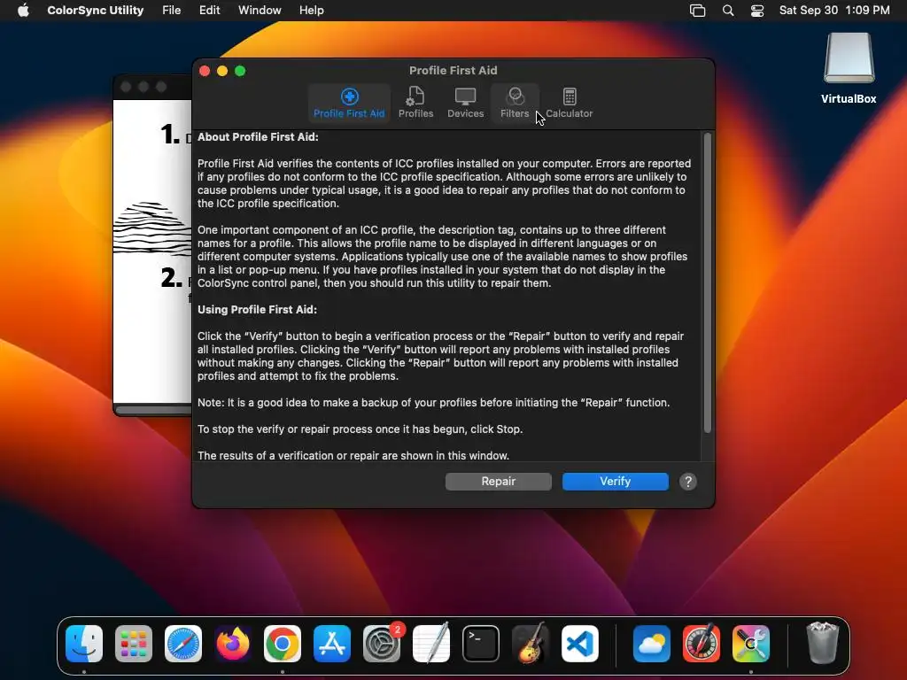This screenshot has width=907, height=680.
Task: Launch Visual Studio Code from the Dock
Action: click(579, 643)
